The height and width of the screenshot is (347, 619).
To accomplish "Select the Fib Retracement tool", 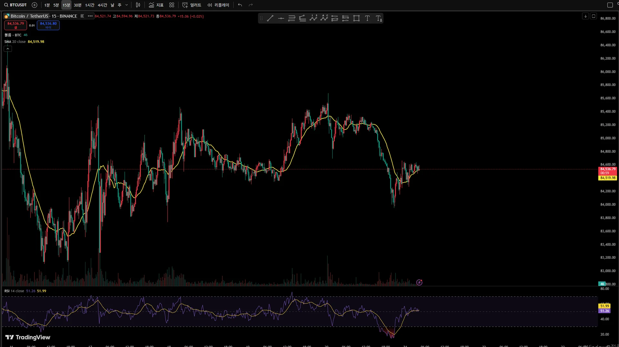I will pyautogui.click(x=292, y=18).
